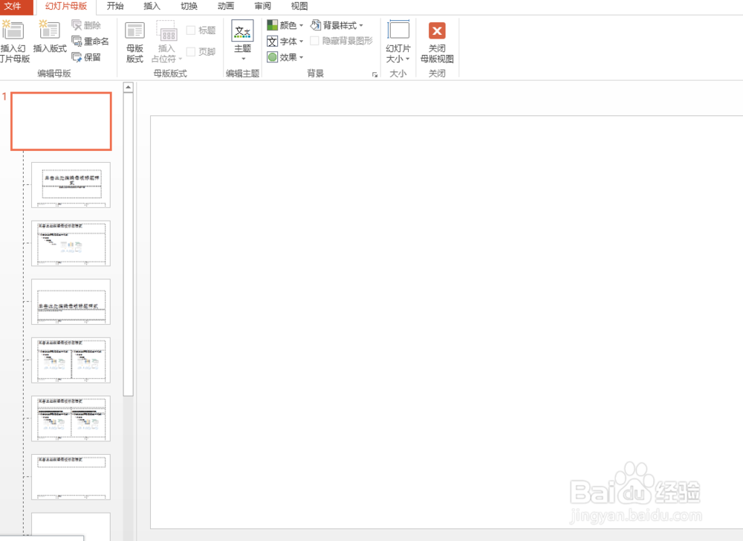Select the Slide Master (幻灯片母版) tab
This screenshot has width=743, height=541.
pyautogui.click(x=66, y=6)
